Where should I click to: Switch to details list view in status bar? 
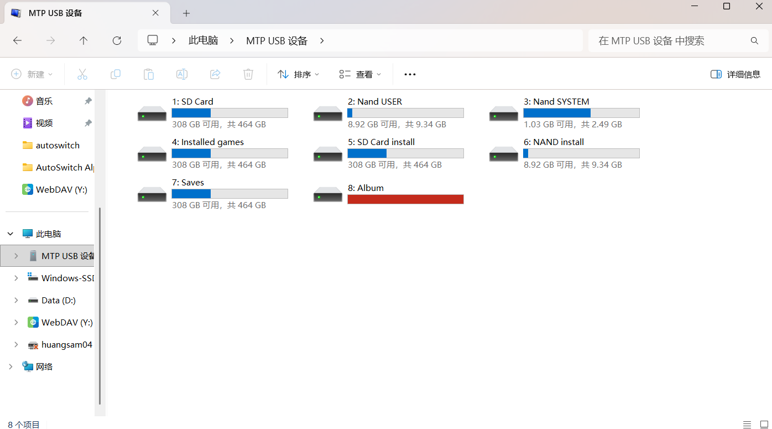747,425
